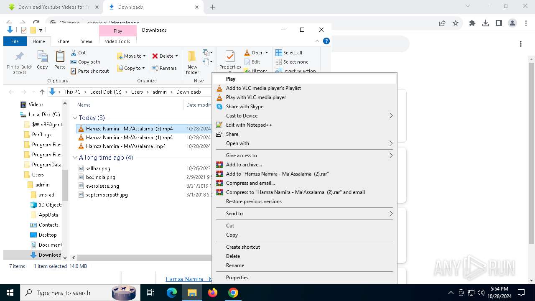Switch to the Share ribbon tab
This screenshot has width=535, height=301.
point(63,41)
